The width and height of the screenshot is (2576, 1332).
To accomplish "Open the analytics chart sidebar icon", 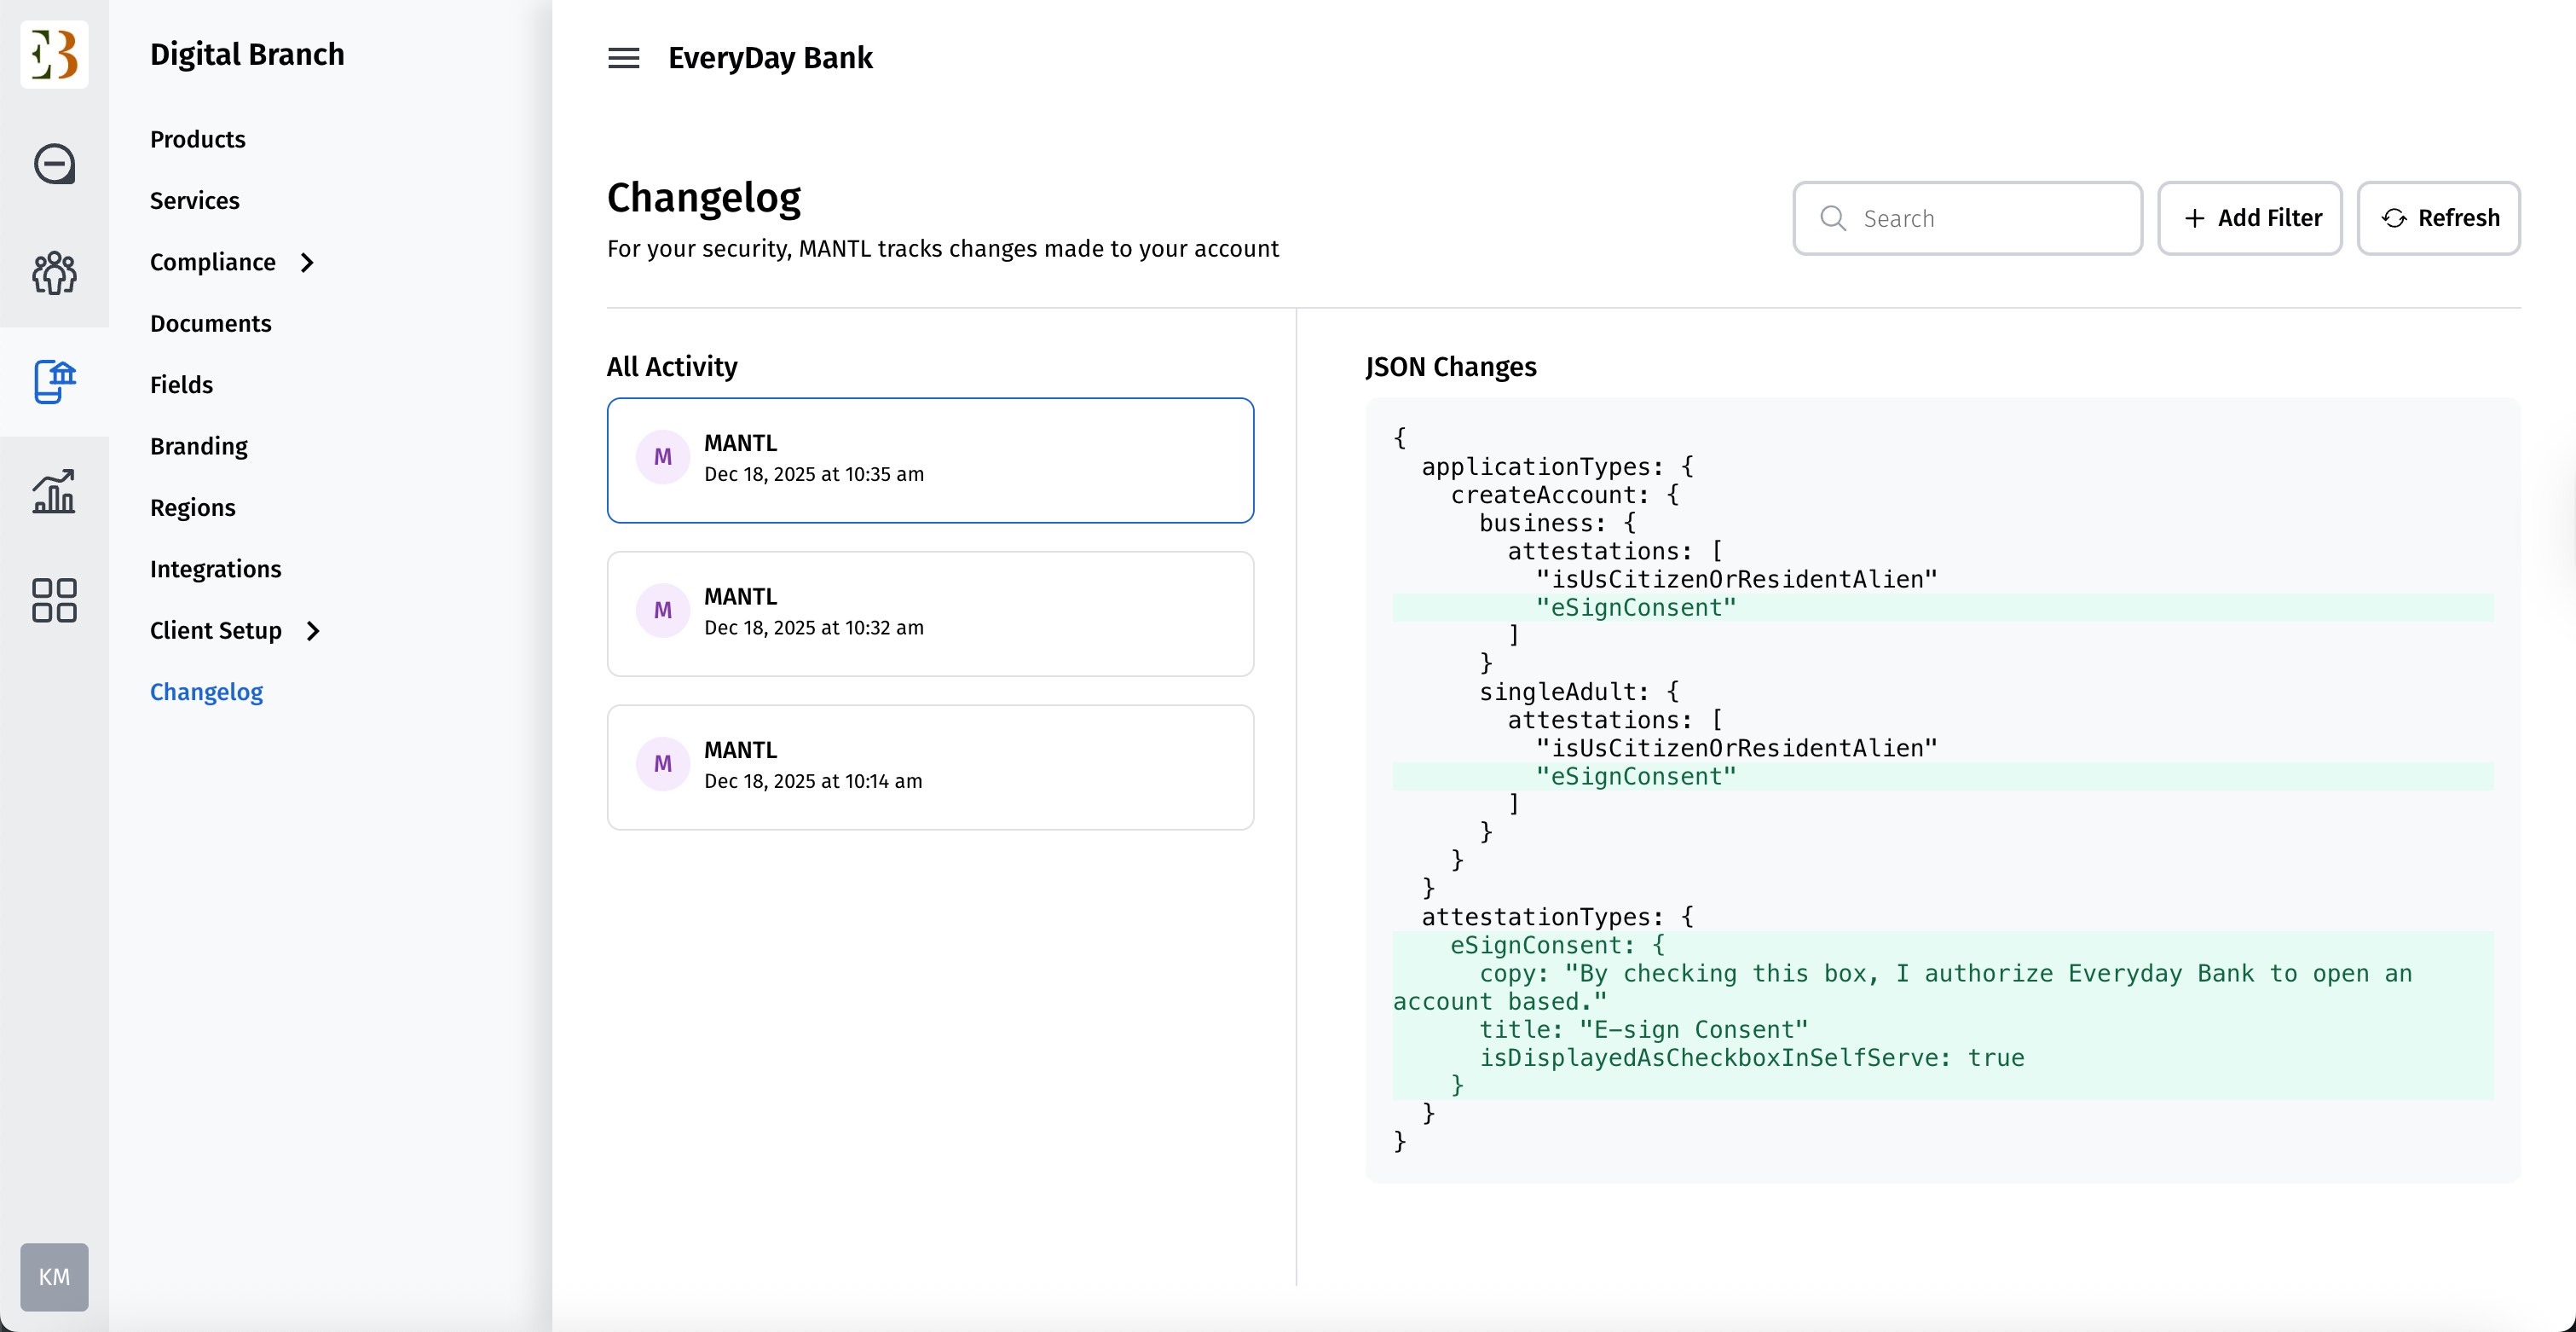I will click(54, 491).
